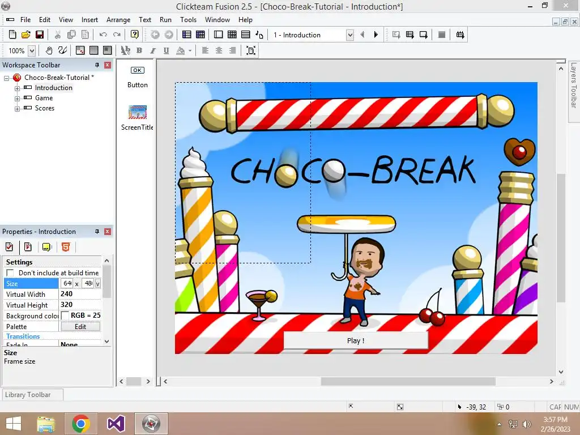The image size is (580, 435).
Task: Open the frame Size preset dropdown
Action: (x=97, y=284)
